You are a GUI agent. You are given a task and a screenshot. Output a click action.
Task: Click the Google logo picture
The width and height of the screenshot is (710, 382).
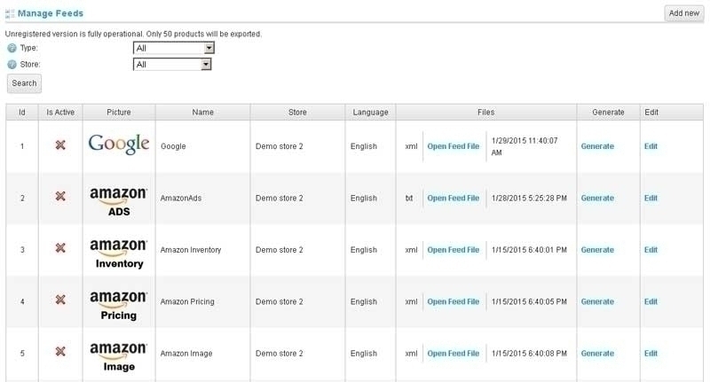pos(119,144)
